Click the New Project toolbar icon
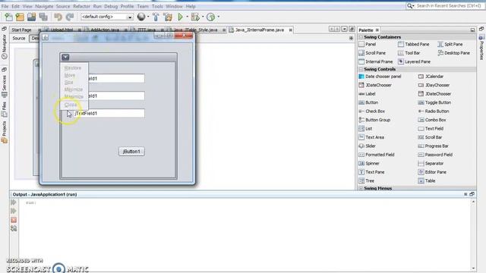Image resolution: width=486 pixels, height=273 pixels. [x=20, y=17]
